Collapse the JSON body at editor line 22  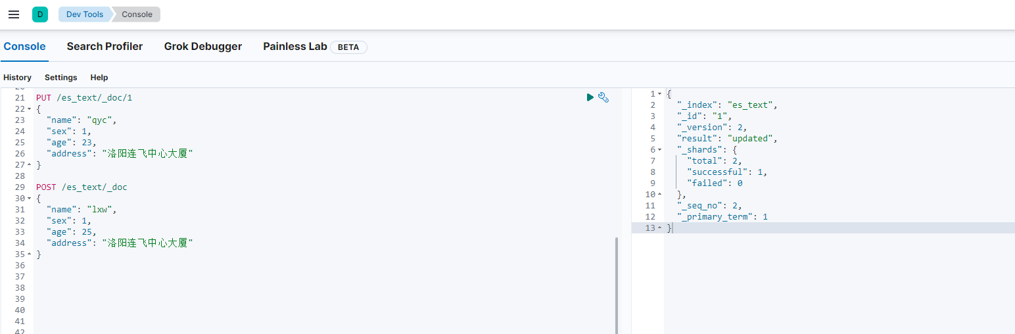click(30, 109)
